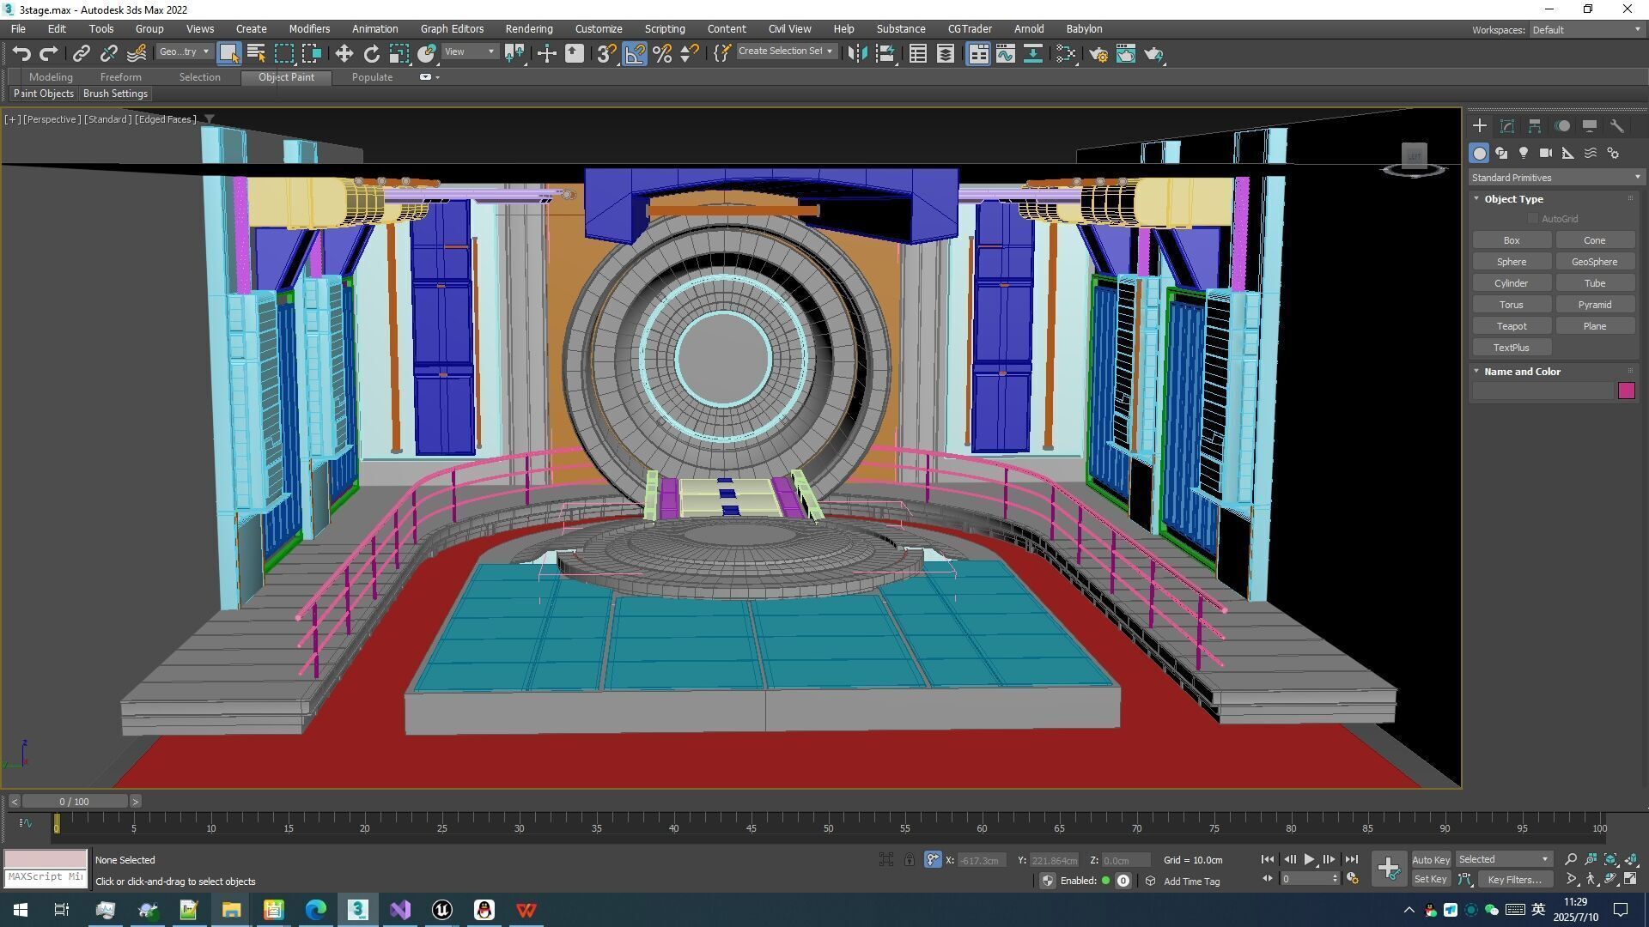Open the Rendered Frame Window icon
The width and height of the screenshot is (1649, 927).
point(1125,53)
